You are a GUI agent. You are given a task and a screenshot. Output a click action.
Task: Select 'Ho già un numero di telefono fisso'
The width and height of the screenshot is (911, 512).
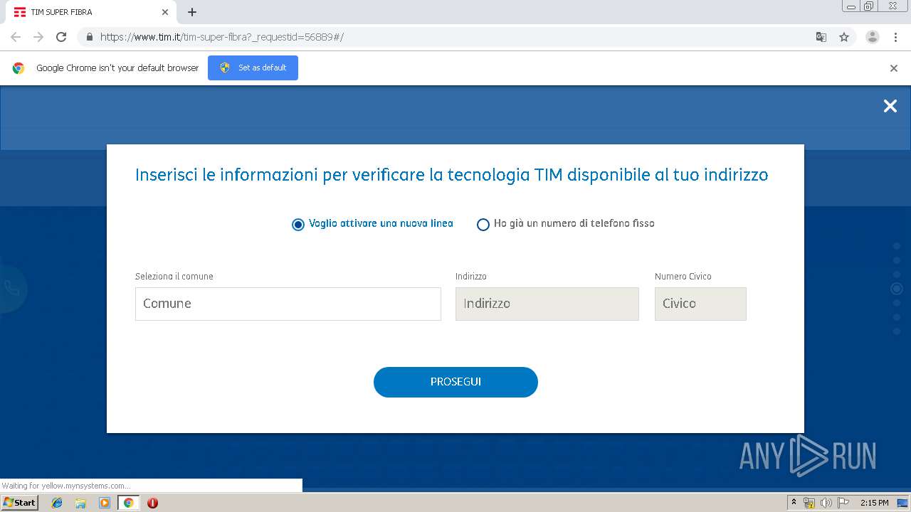coord(483,225)
